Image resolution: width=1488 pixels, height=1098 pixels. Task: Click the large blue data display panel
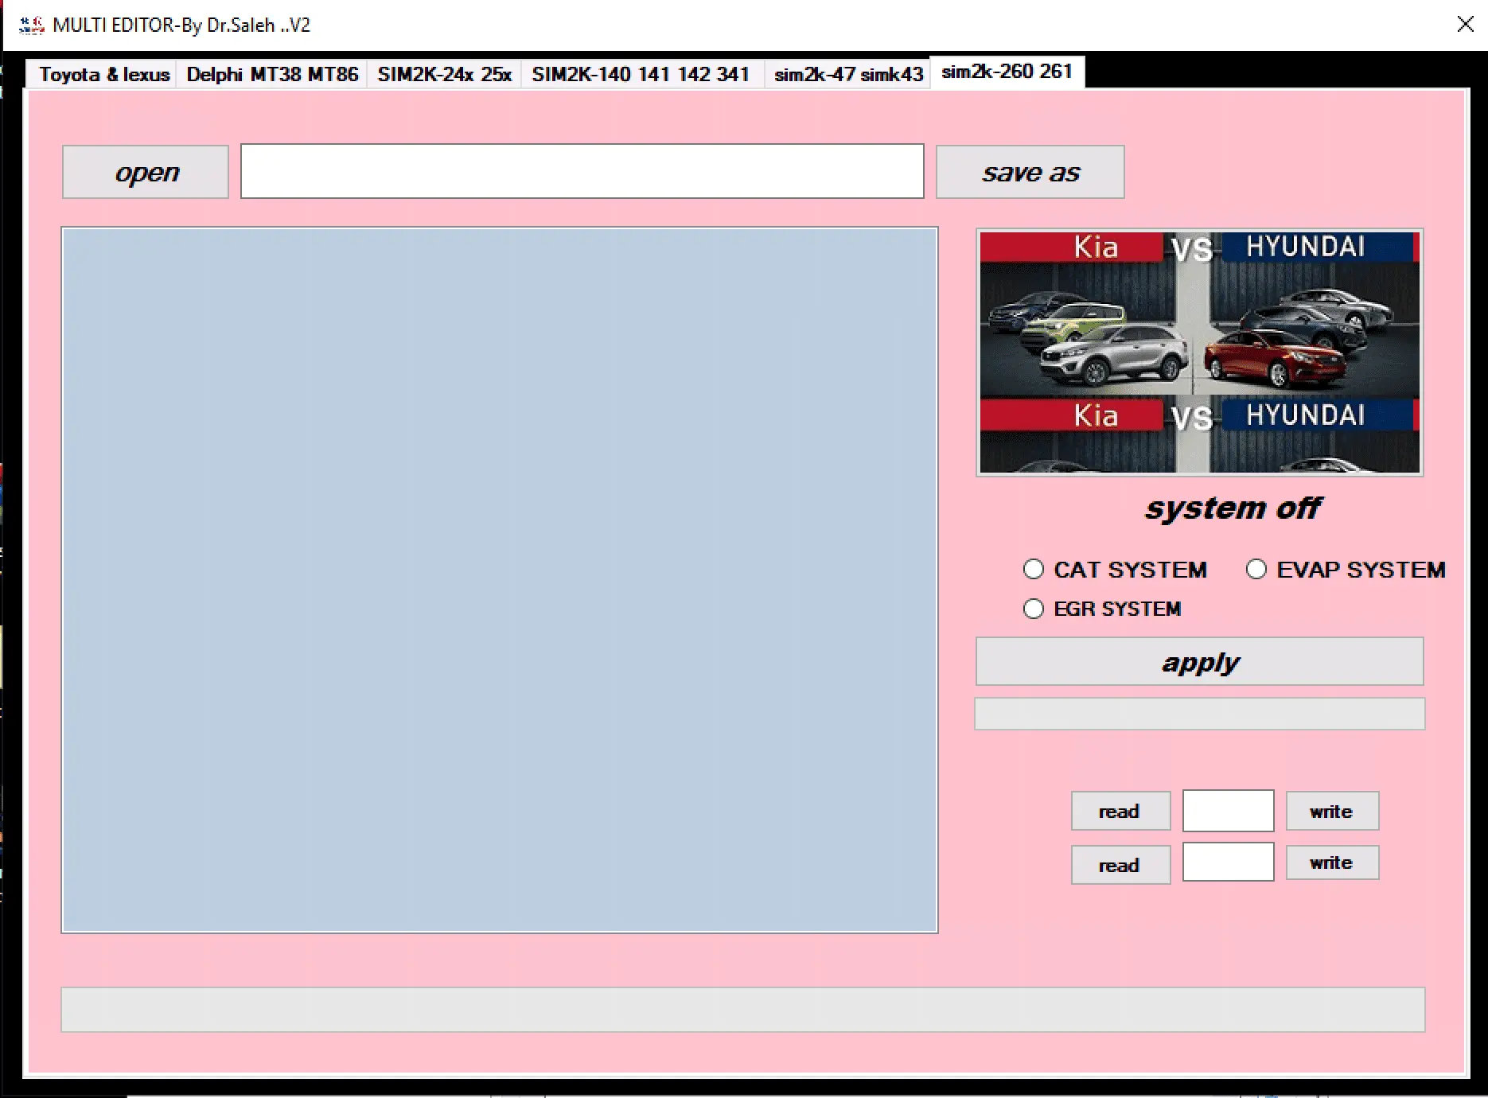pos(500,580)
